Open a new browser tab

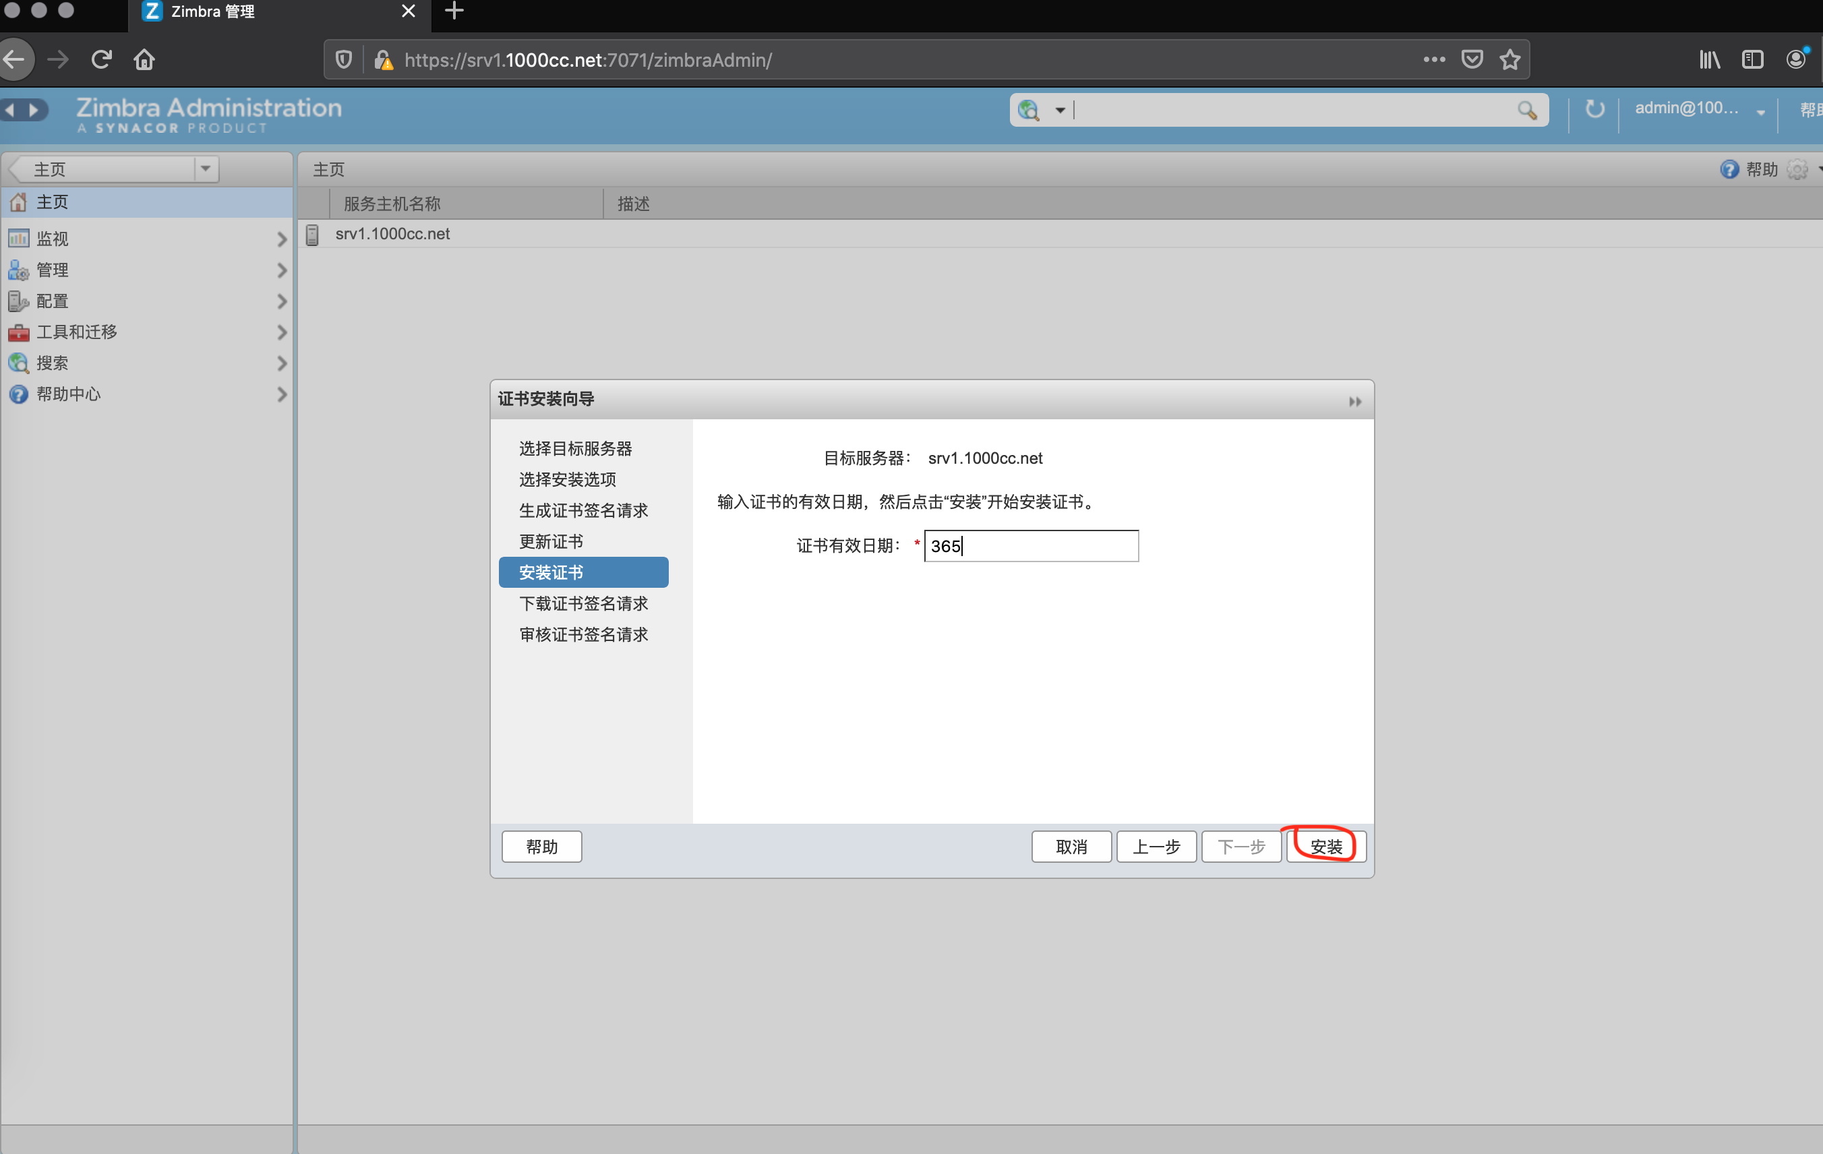click(454, 11)
